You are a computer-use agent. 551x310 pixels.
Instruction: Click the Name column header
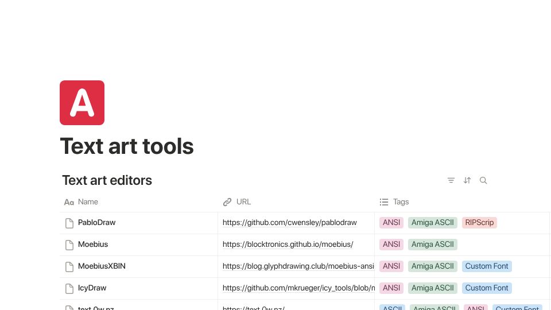[x=81, y=201]
